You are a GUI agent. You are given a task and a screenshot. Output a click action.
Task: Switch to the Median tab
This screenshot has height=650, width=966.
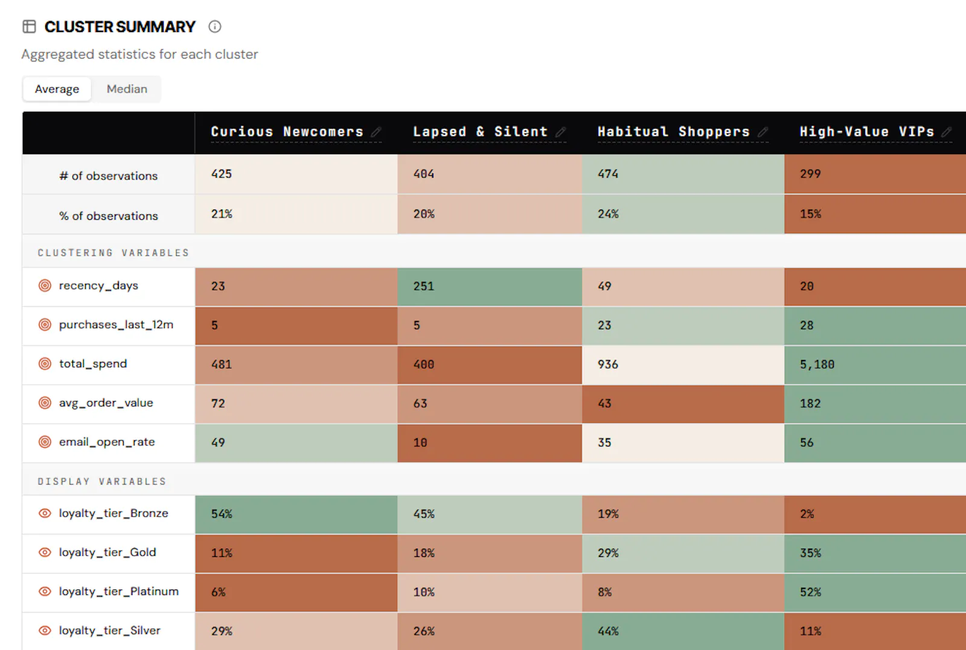(x=127, y=89)
